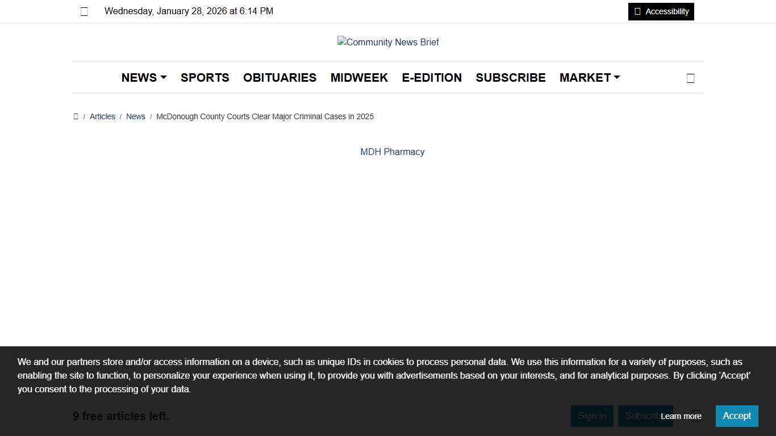
Task: Accept the cookie consent
Action: (x=736, y=416)
